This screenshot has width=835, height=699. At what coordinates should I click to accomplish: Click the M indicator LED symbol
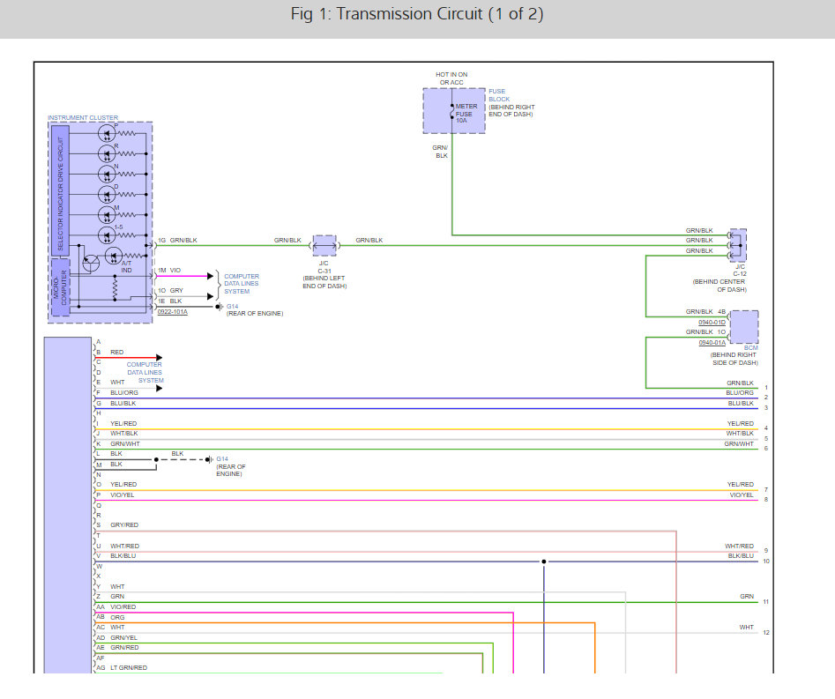[x=105, y=214]
